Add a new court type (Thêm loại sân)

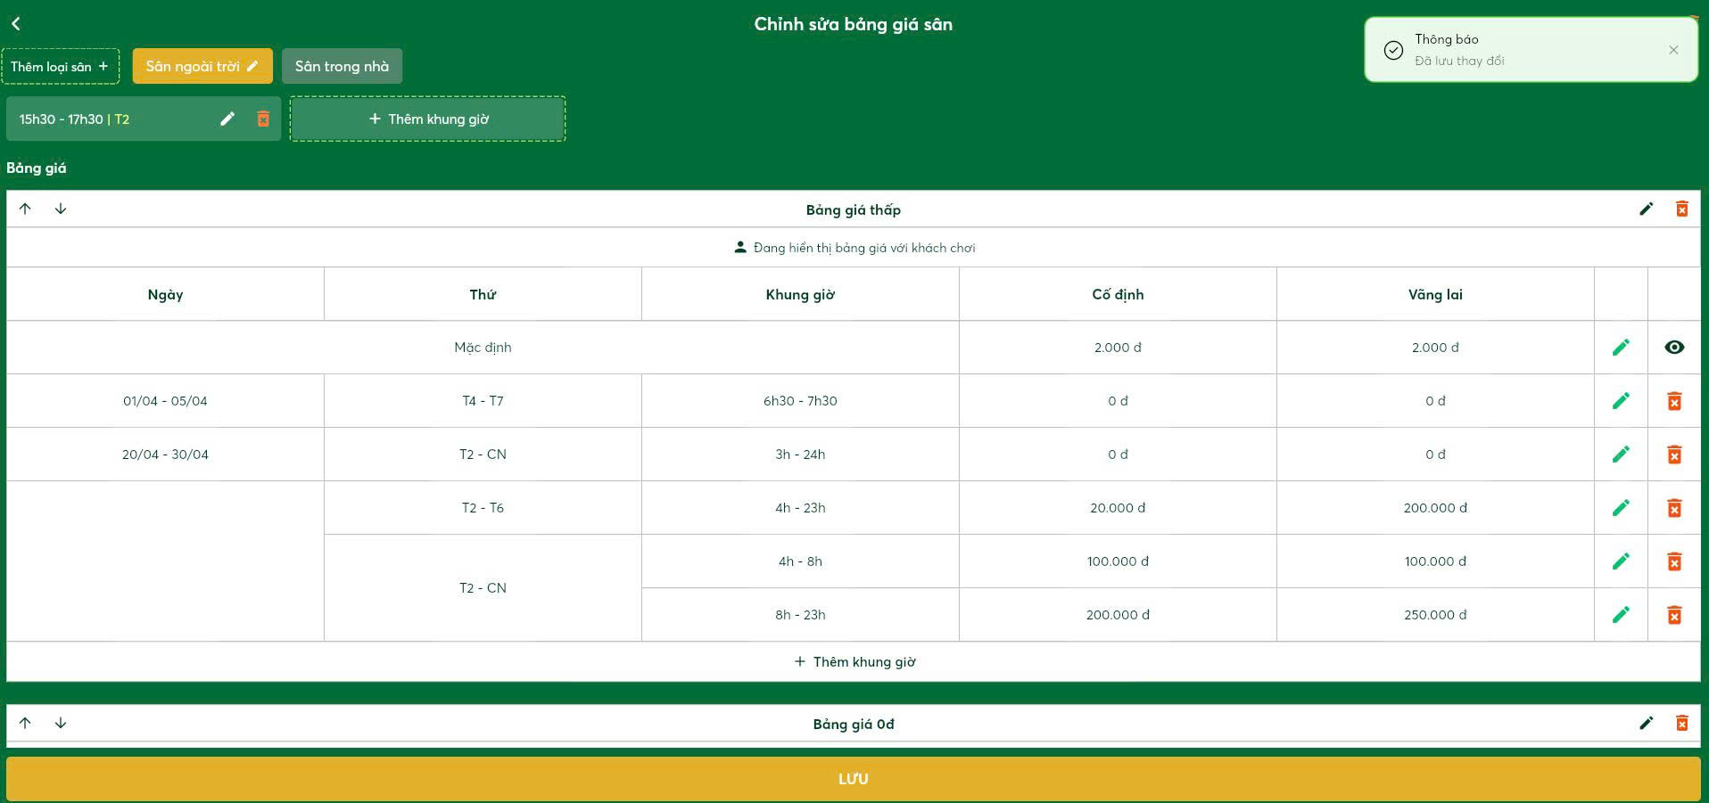pos(60,66)
